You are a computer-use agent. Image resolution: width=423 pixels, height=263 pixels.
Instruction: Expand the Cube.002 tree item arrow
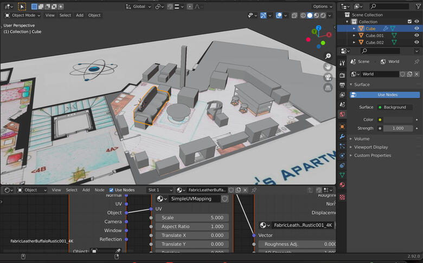pos(354,42)
